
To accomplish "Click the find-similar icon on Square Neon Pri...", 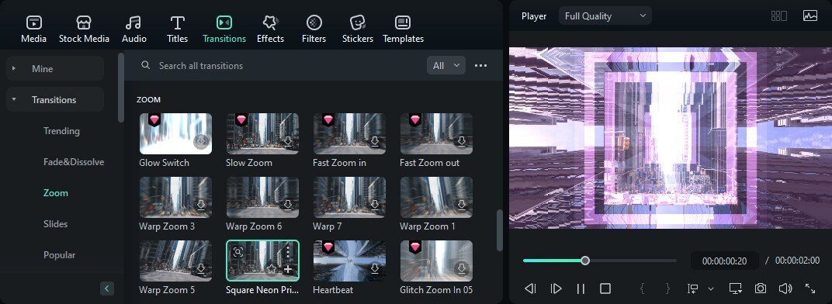I will [x=237, y=252].
